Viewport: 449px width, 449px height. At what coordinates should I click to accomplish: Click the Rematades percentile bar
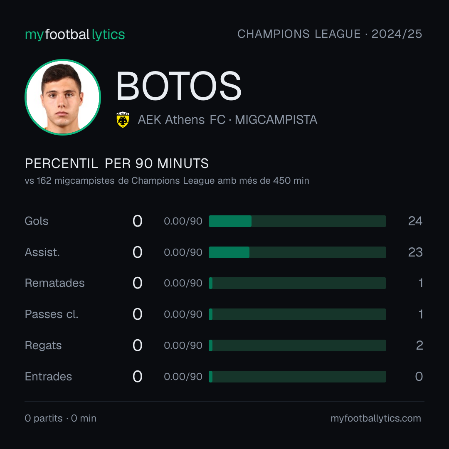[297, 283]
